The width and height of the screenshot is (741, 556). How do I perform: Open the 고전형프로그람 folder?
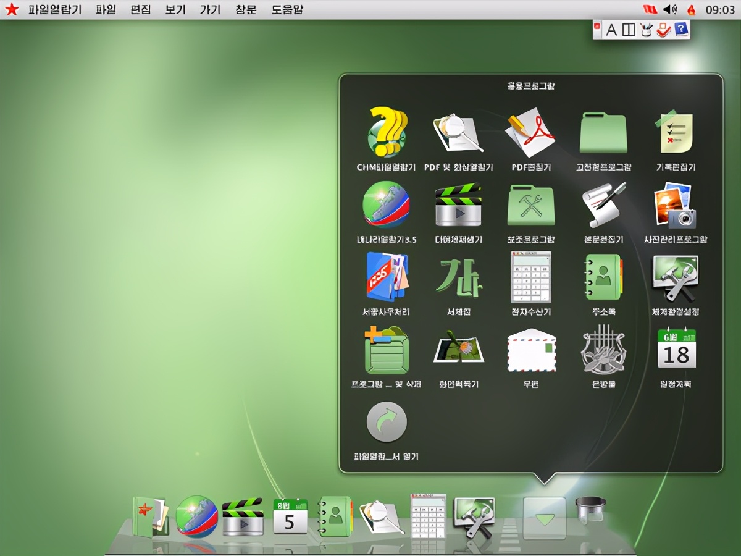pos(603,131)
